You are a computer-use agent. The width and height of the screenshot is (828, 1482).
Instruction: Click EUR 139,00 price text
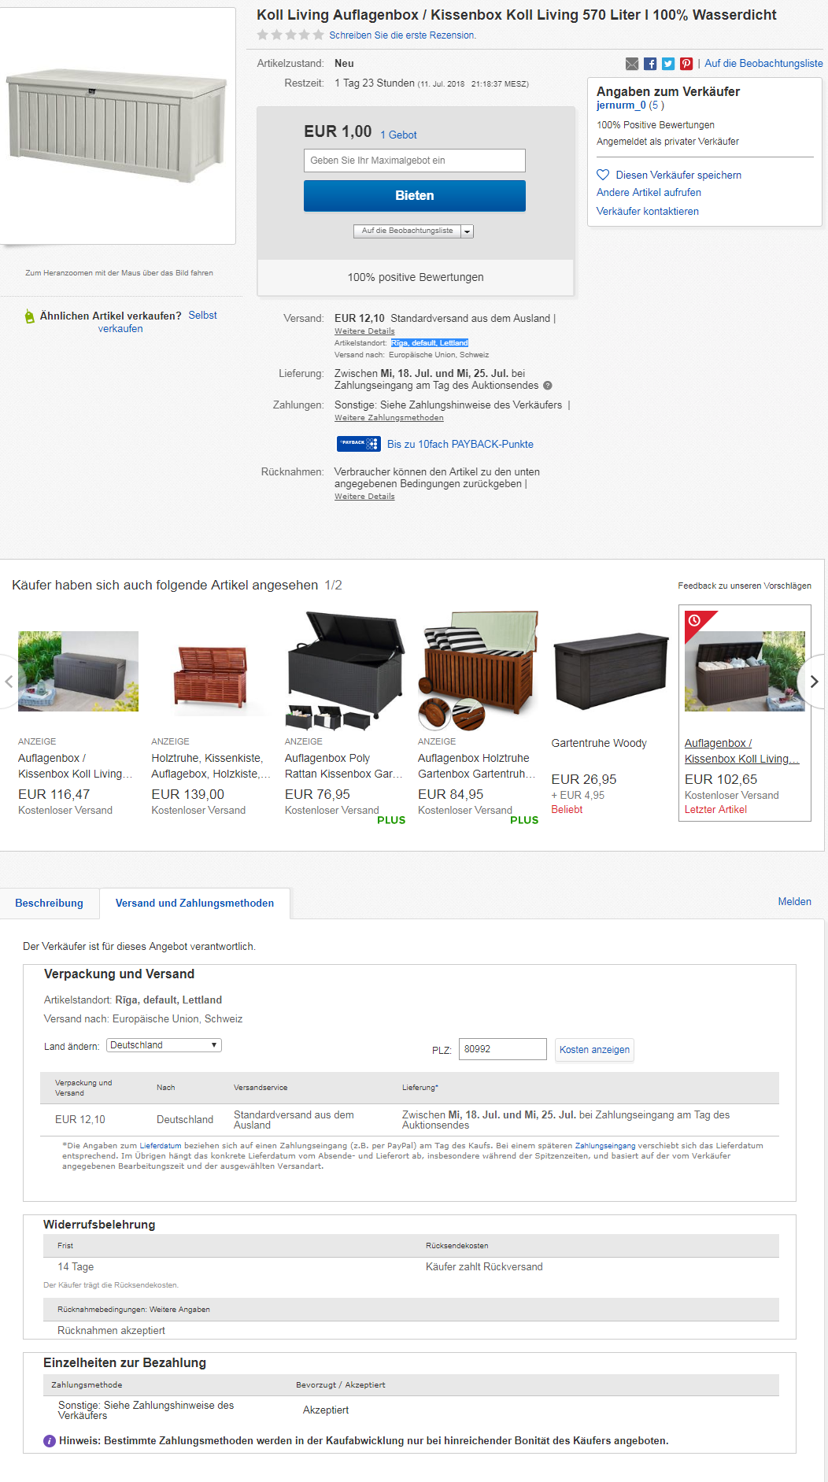(x=188, y=794)
